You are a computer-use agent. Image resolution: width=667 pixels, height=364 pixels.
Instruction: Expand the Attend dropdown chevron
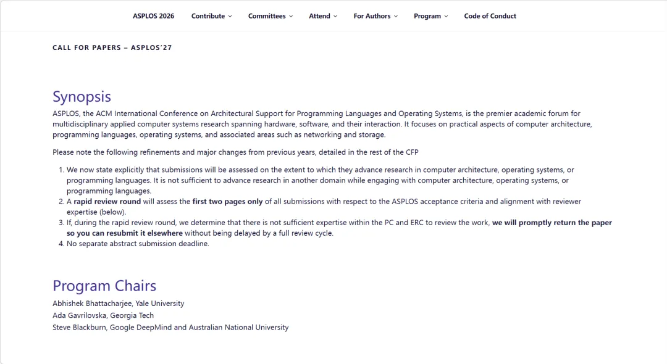335,17
